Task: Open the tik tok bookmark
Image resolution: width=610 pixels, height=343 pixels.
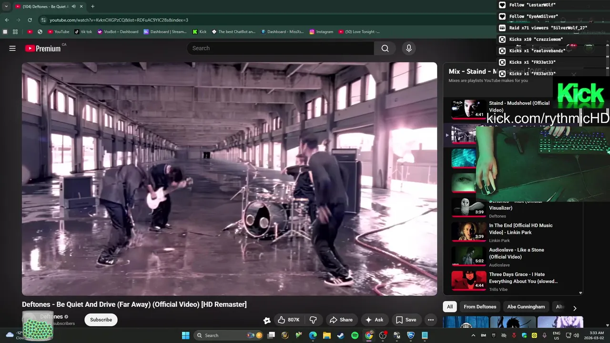Action: pos(83,32)
